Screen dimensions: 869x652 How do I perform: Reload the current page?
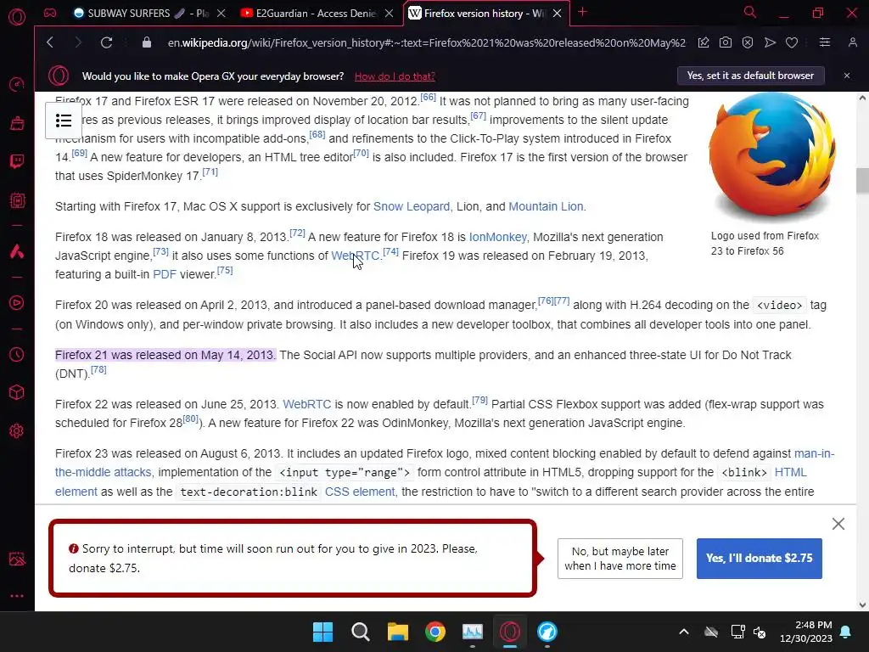pos(106,42)
